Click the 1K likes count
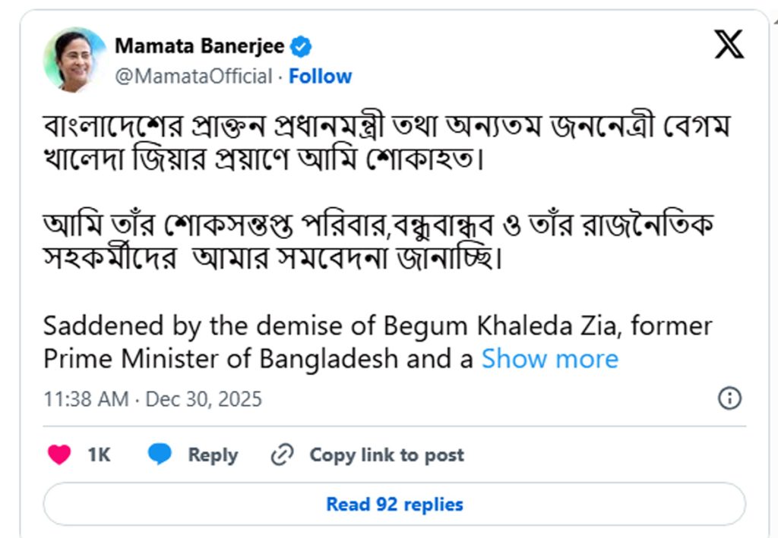The image size is (778, 538). click(99, 455)
